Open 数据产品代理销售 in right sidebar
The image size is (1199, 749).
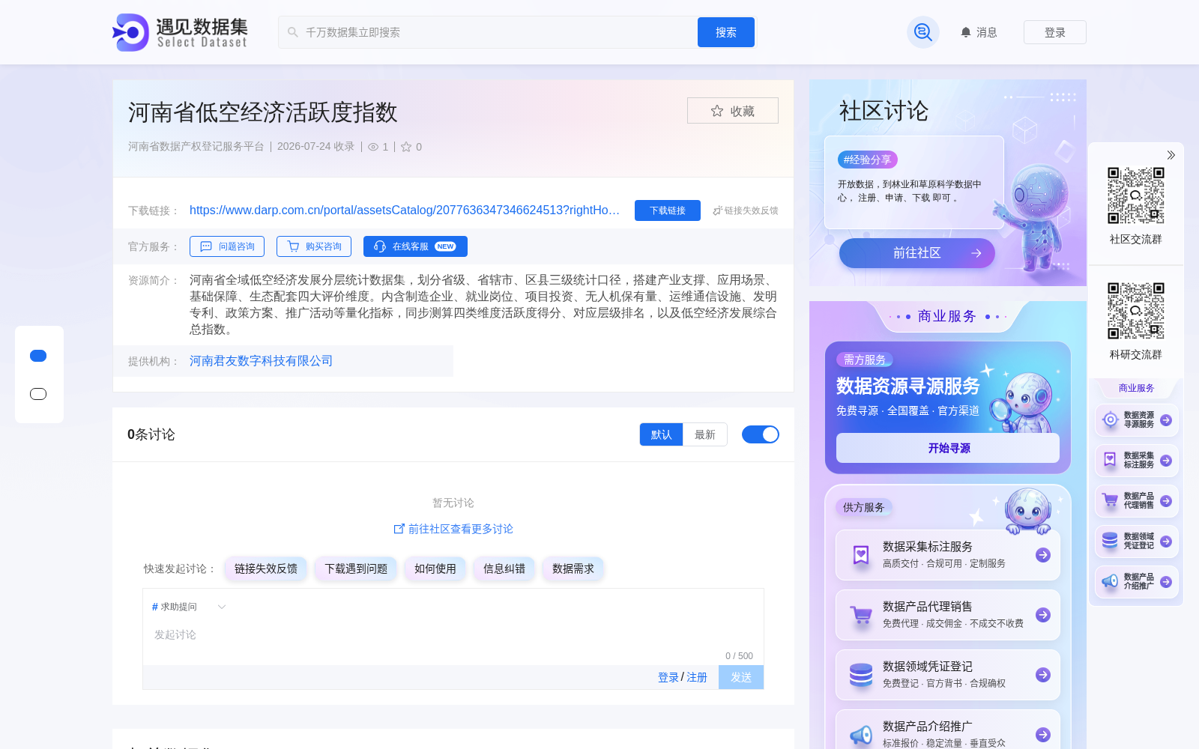click(x=1137, y=501)
